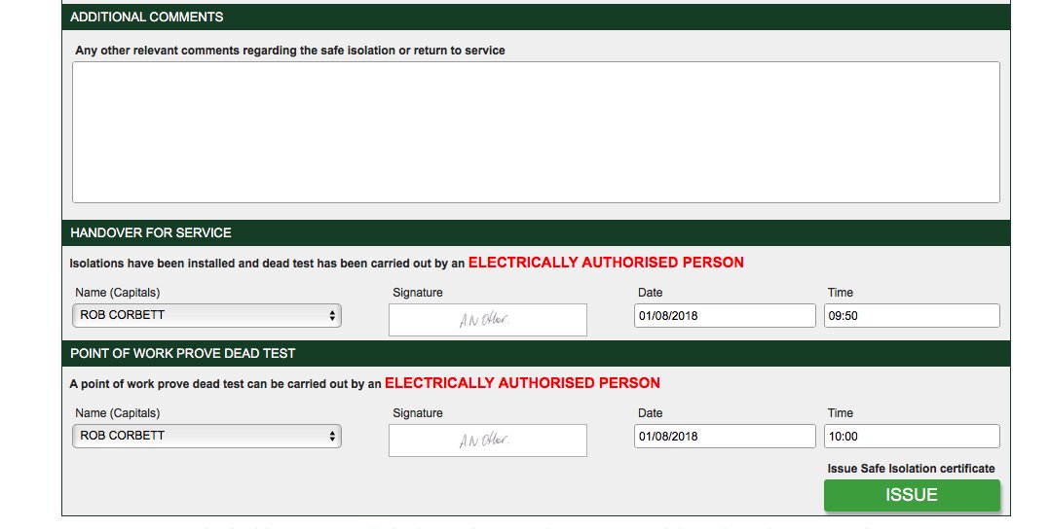This screenshot has height=529, width=1050.
Task: Select the Handover time field showing 09:50
Action: [x=912, y=316]
